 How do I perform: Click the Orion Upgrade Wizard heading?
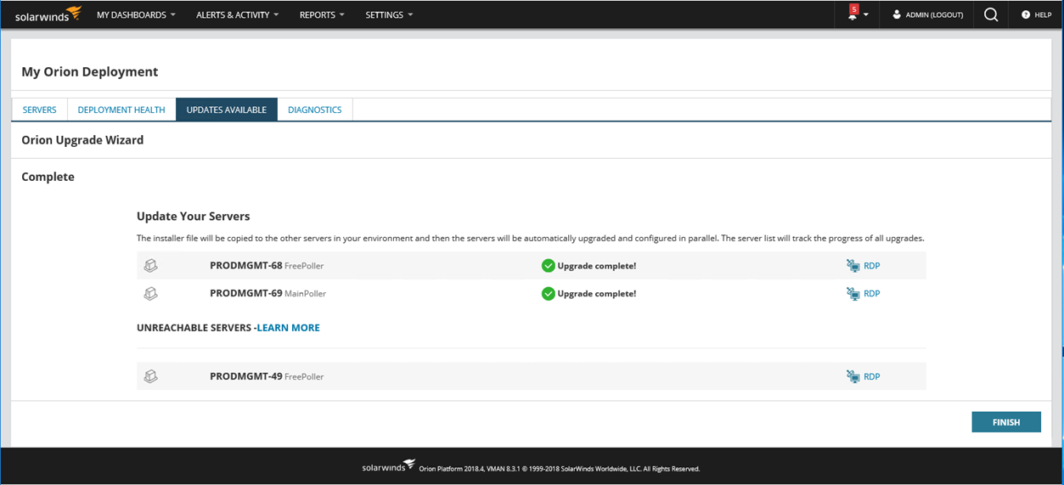tap(82, 140)
